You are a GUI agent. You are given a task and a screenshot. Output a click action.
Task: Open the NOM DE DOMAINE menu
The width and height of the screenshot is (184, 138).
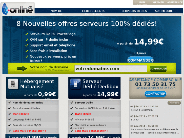(56, 12)
